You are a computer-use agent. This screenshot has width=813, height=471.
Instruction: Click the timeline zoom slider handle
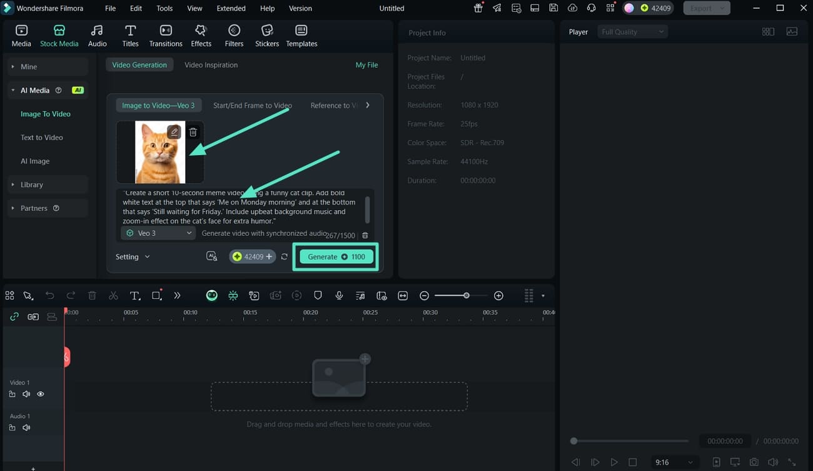coord(466,295)
